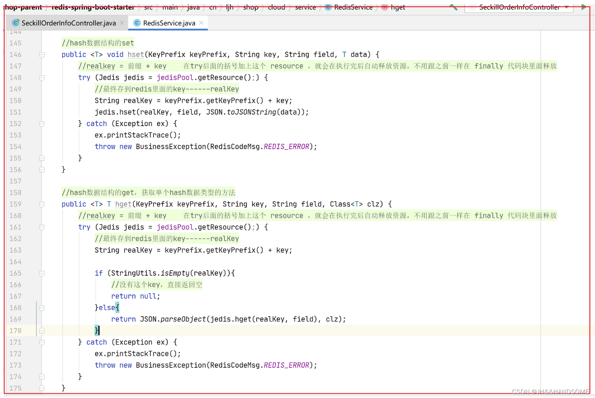The height and width of the screenshot is (398, 595).
Task: Collapse the catch block at line 152
Action: click(42, 123)
